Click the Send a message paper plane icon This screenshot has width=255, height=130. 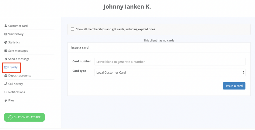pyautogui.click(x=6, y=59)
